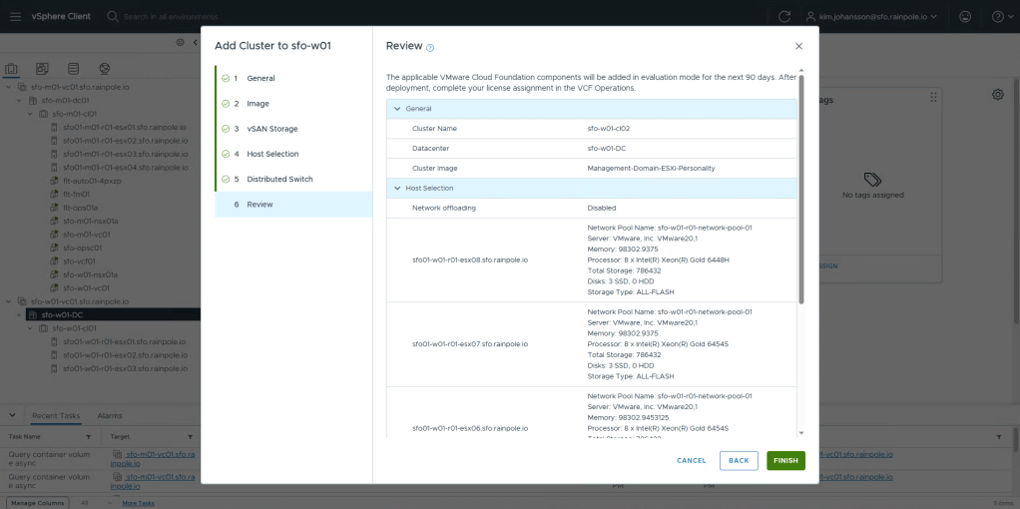Open the vSphere Client hamburger menu
Image resolution: width=1020 pixels, height=509 pixels.
point(13,16)
